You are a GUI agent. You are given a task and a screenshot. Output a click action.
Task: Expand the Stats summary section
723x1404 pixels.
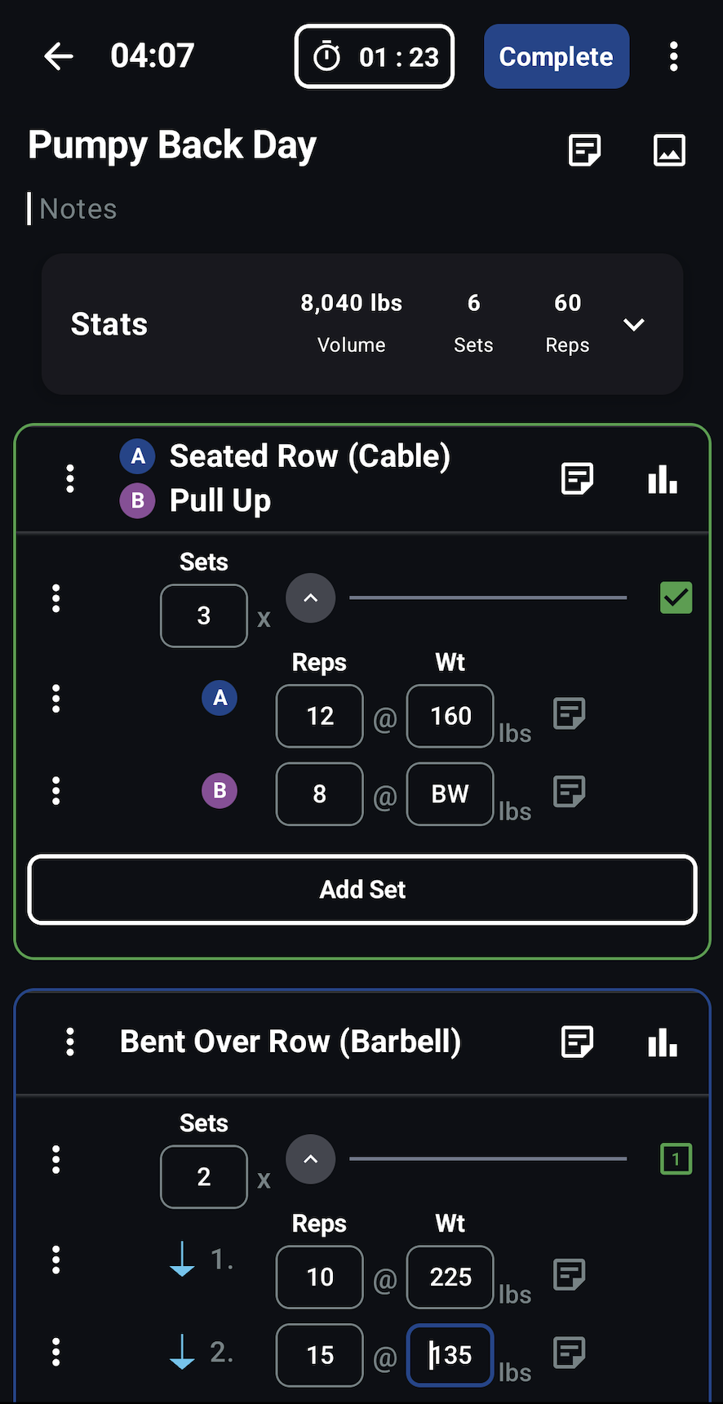point(634,324)
